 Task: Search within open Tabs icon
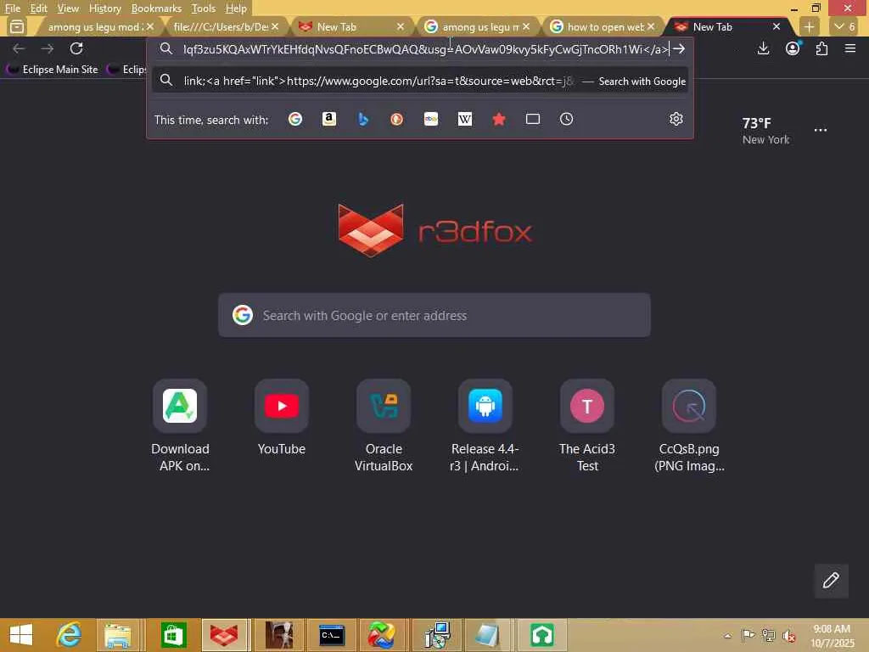533,119
